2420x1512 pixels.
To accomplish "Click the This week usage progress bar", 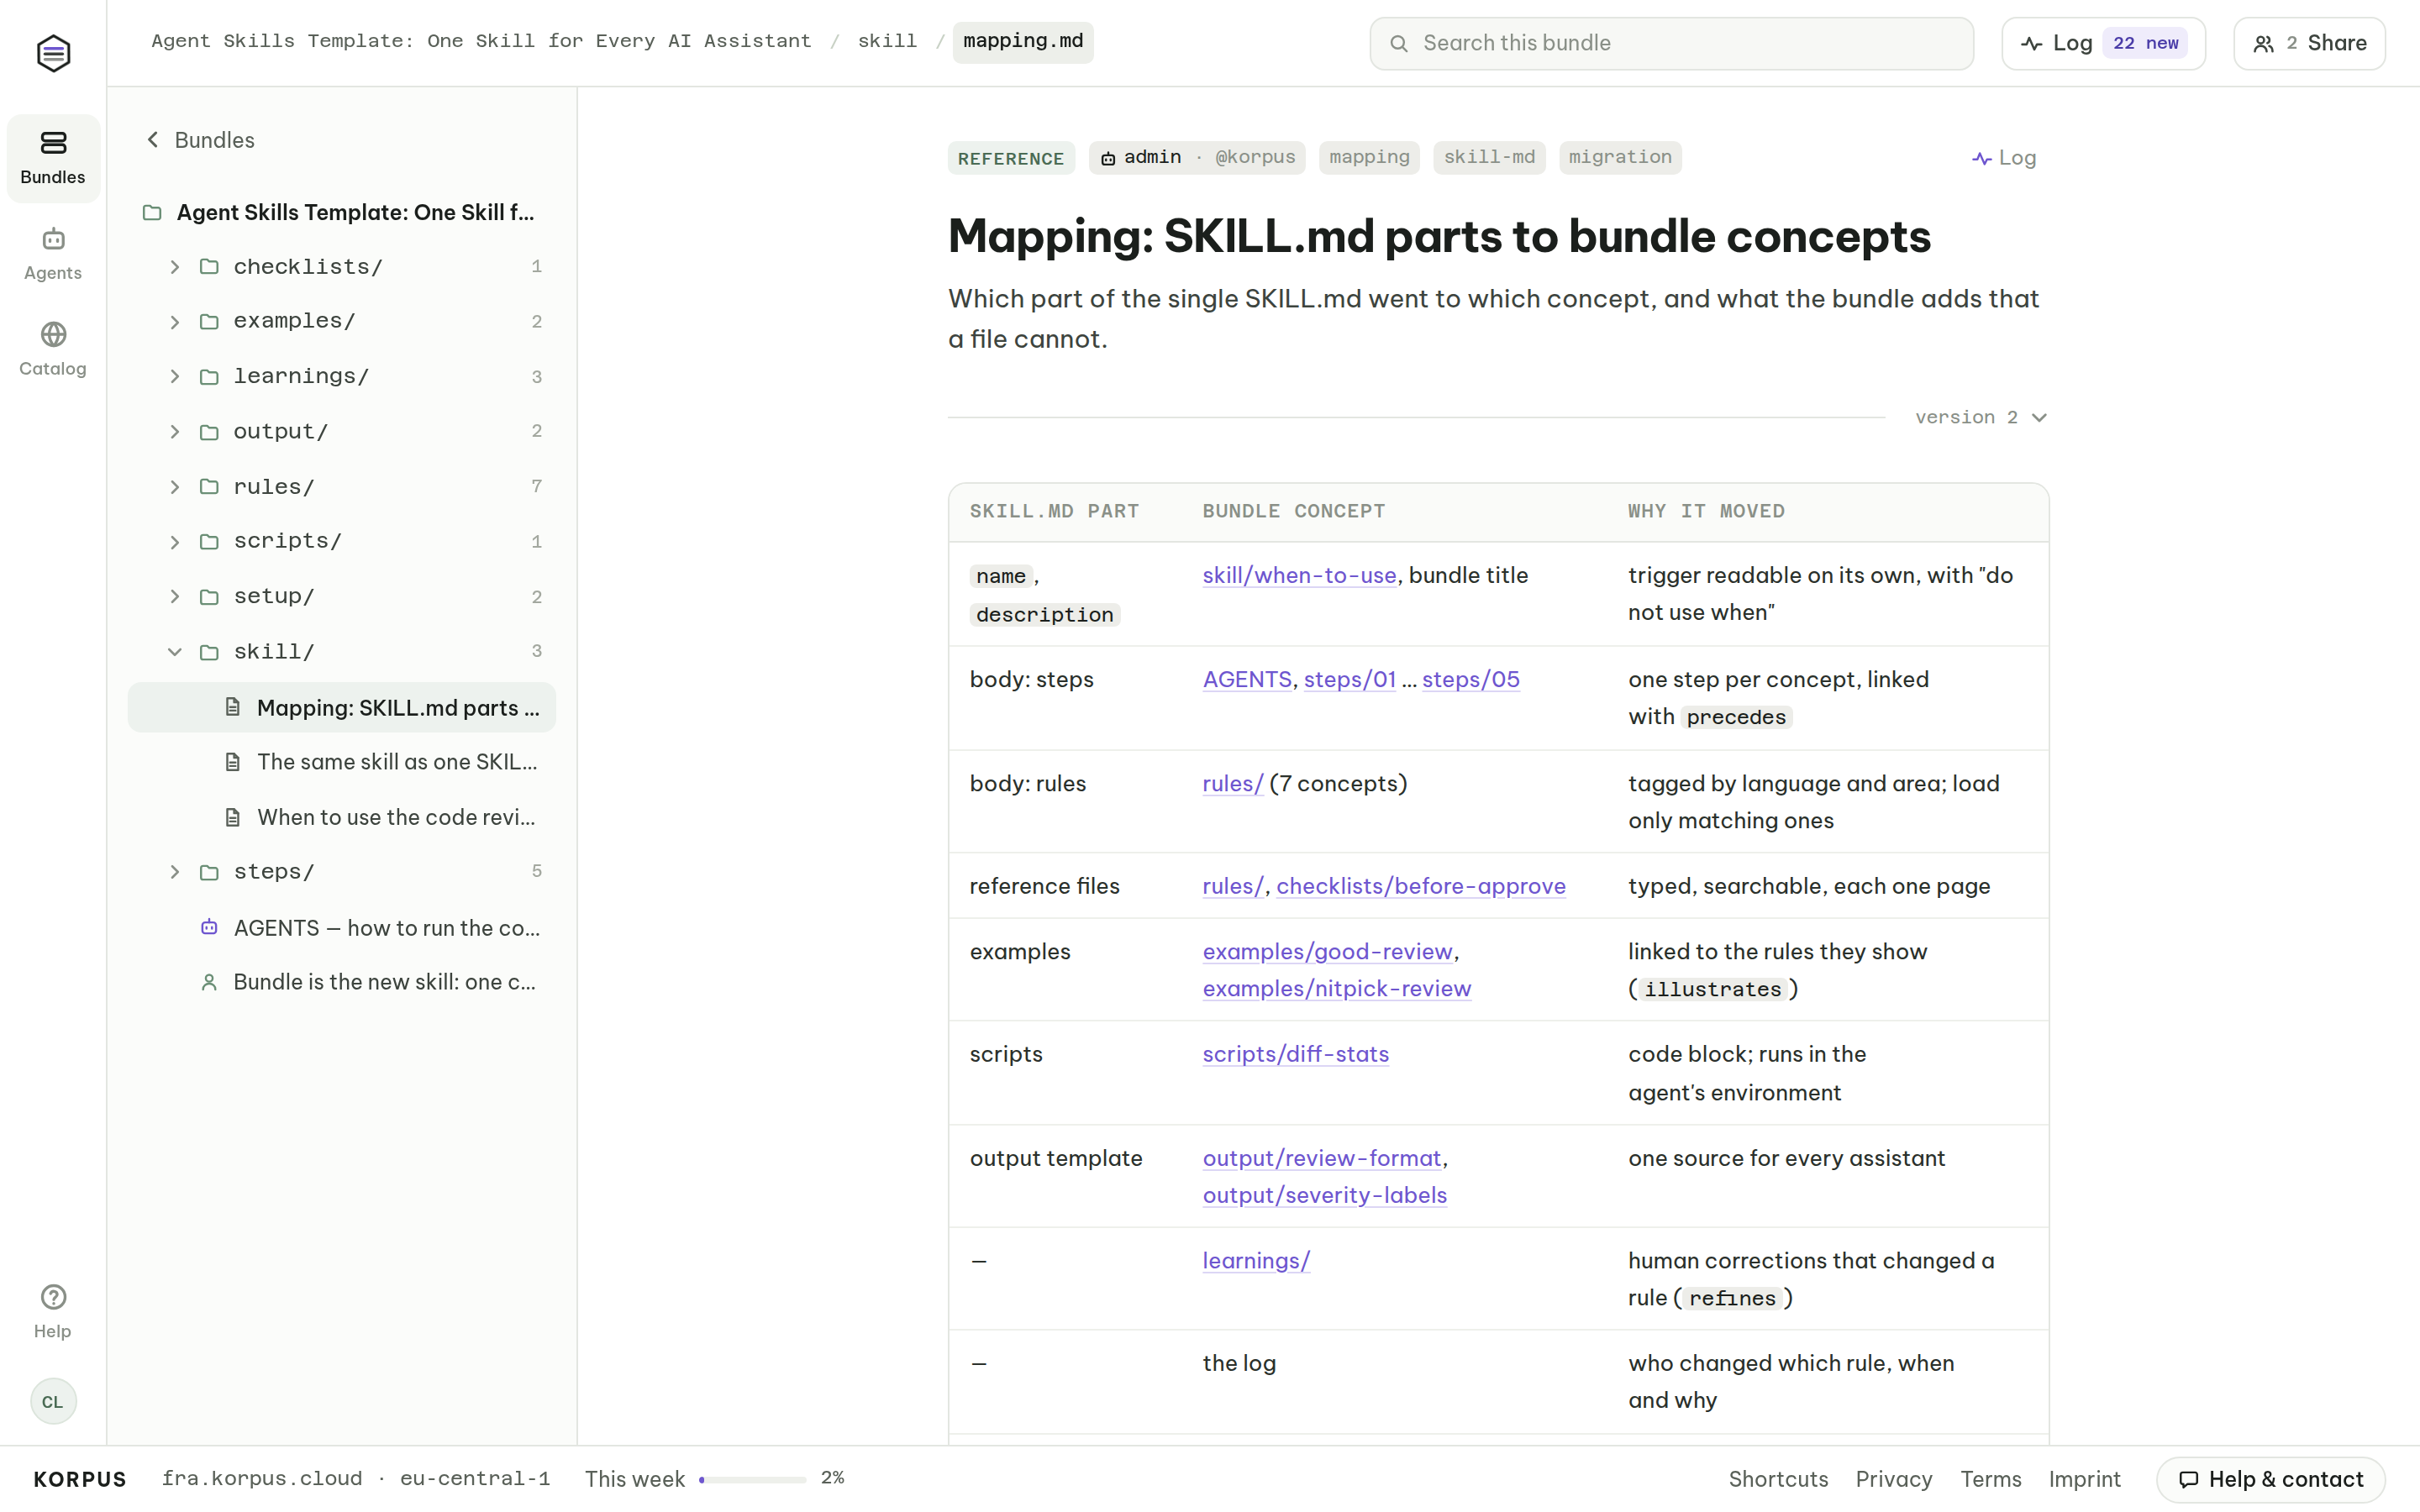I will coord(752,1479).
